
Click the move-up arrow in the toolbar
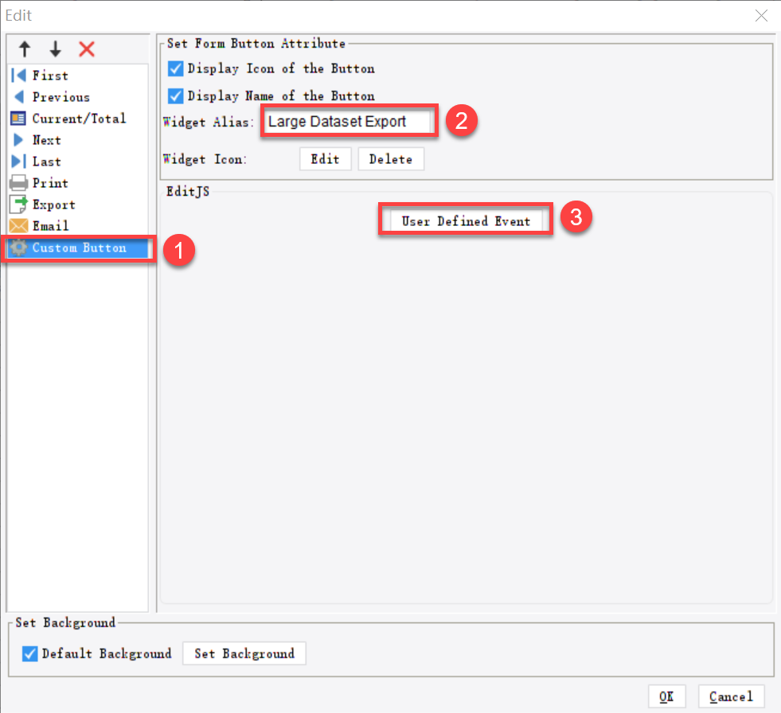(x=24, y=49)
